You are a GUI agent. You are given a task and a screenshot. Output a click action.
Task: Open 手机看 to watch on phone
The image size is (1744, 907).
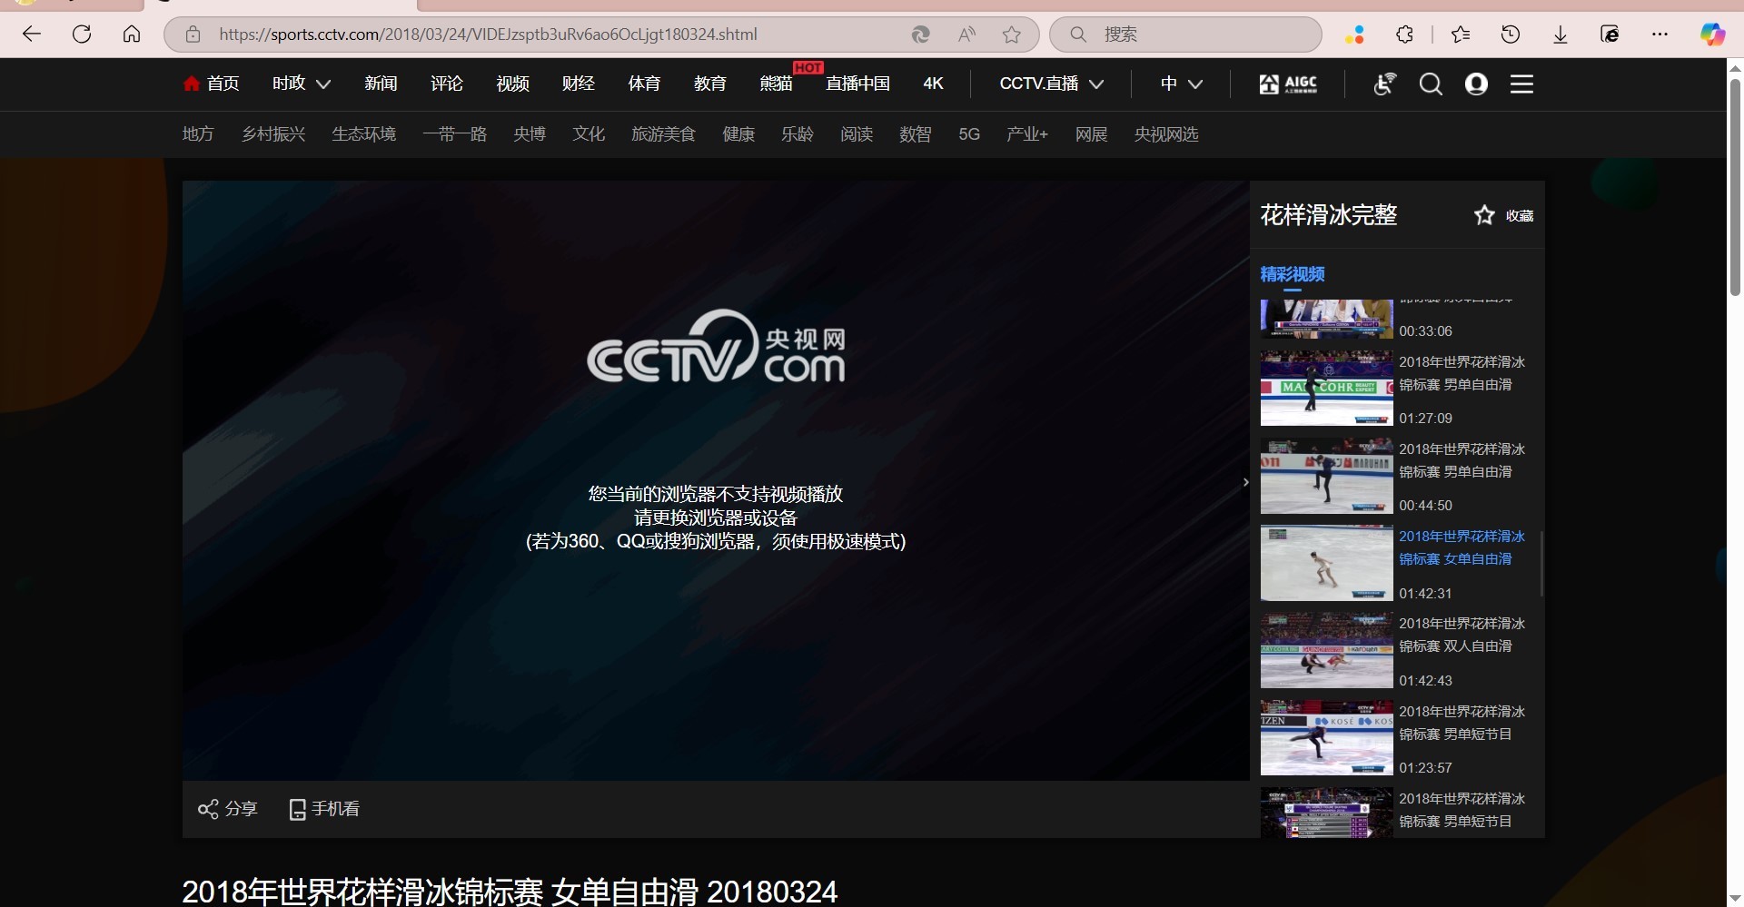pyautogui.click(x=324, y=809)
